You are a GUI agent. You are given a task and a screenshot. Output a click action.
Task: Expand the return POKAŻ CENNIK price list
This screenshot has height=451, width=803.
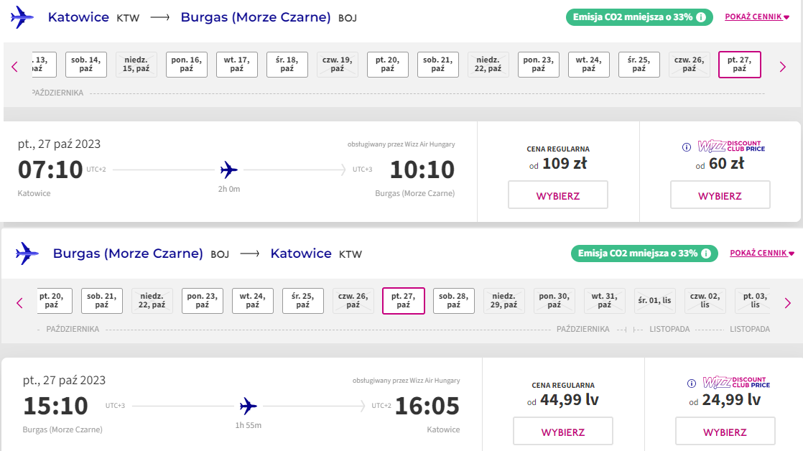[x=762, y=253]
